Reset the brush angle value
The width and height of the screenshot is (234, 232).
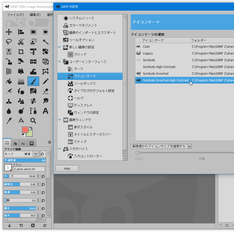[x=43, y=193]
